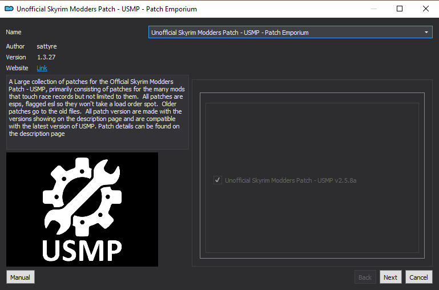Click the Manual button

coord(21,277)
